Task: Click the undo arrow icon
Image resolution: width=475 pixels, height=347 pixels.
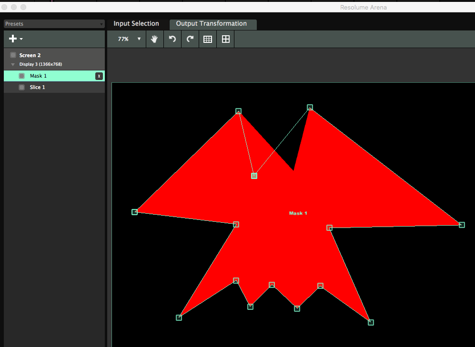Action: click(x=172, y=39)
